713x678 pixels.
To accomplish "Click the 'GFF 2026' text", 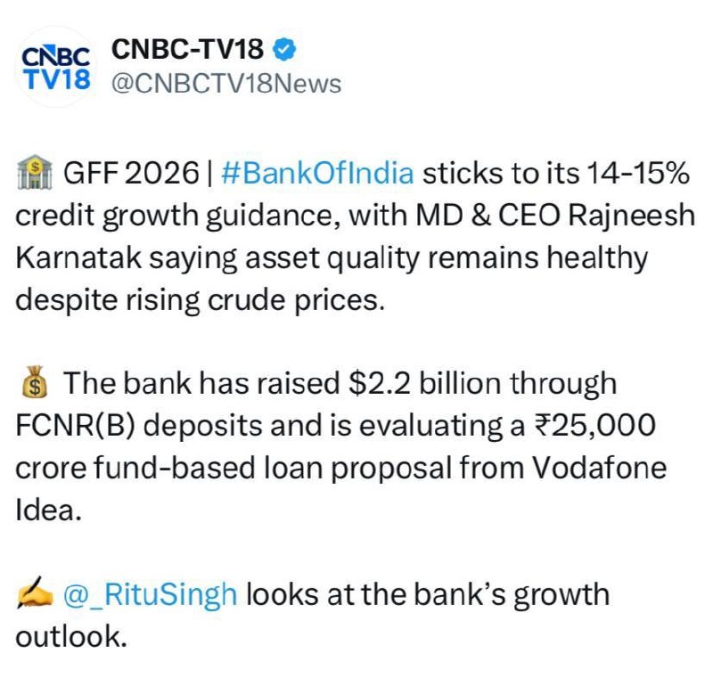I will click(x=131, y=173).
